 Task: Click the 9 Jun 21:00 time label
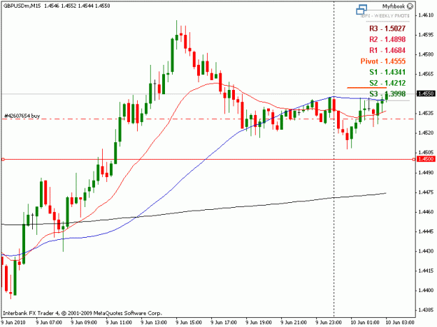294,323
